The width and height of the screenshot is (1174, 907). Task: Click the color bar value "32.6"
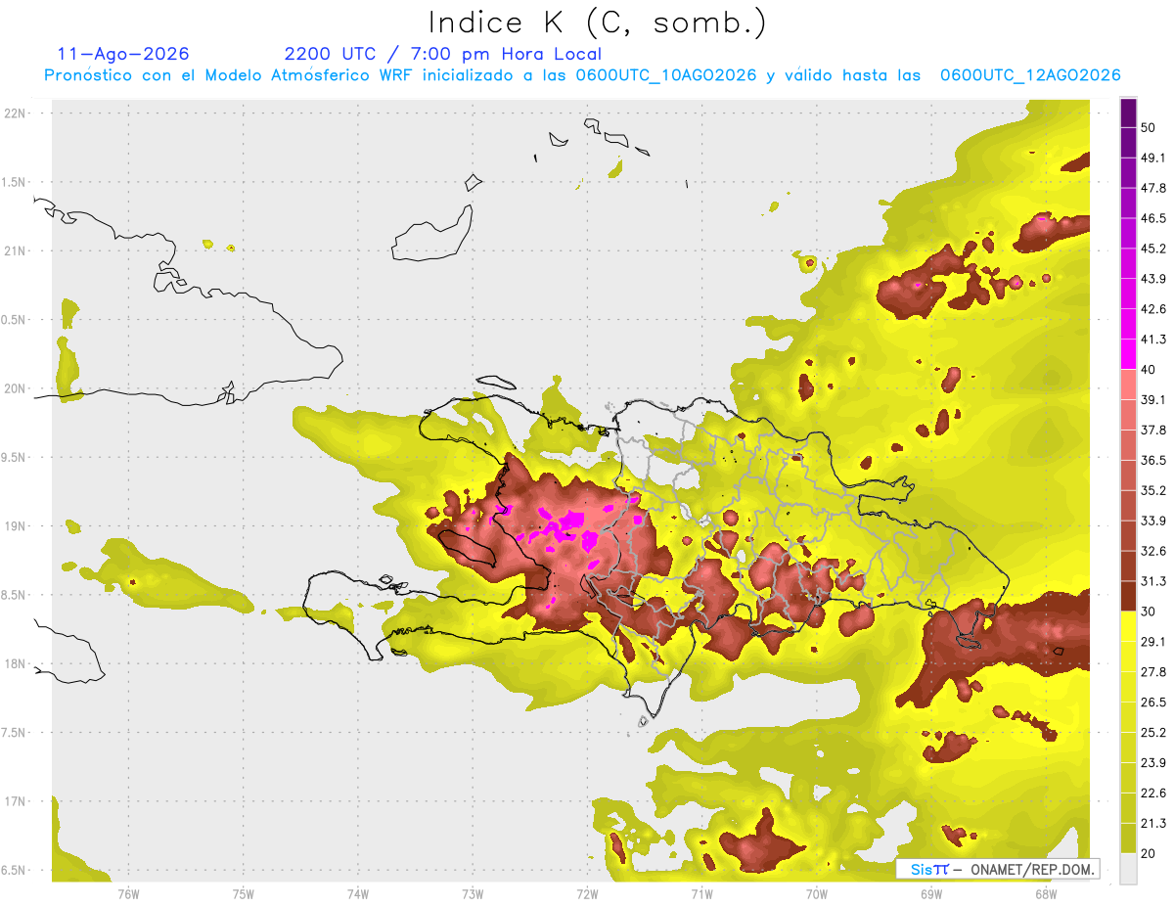[1152, 551]
